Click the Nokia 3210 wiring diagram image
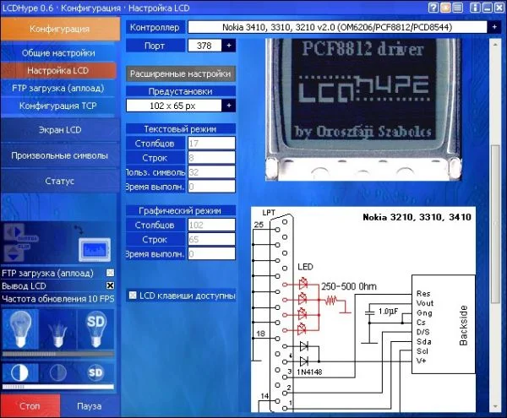 363,309
